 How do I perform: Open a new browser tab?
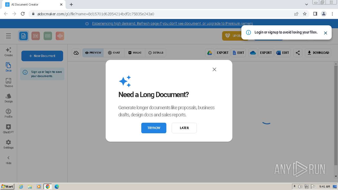click(71, 4)
